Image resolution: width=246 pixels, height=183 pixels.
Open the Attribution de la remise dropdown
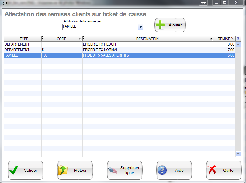[x=140, y=27]
